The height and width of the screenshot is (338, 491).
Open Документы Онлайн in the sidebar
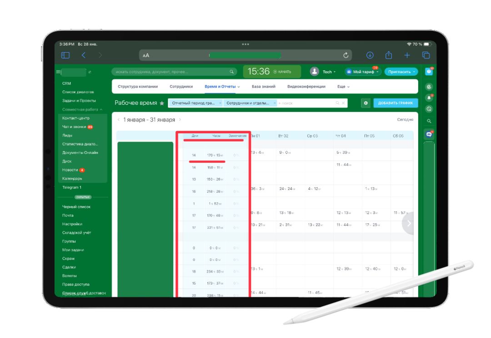point(80,153)
